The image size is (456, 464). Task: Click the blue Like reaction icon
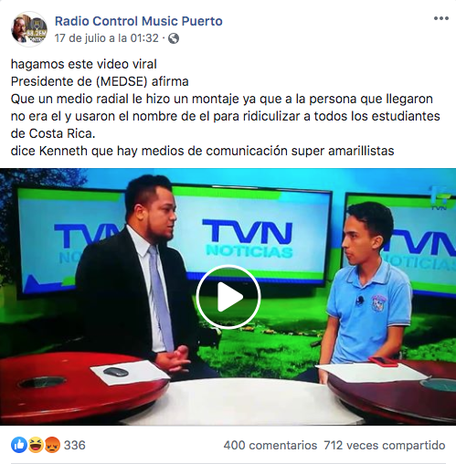click(19, 445)
